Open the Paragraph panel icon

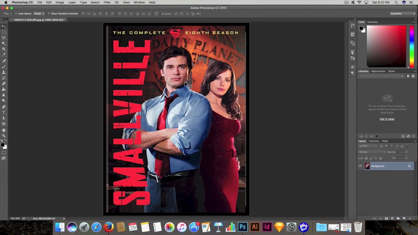[352, 73]
